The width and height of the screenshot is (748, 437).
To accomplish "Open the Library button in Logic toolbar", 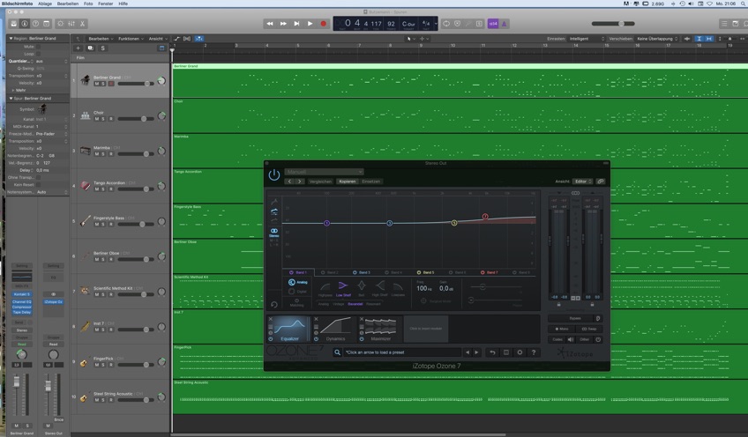I will 14,24.
